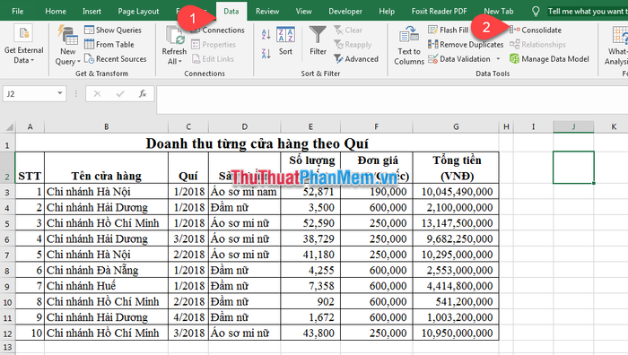Sort Z to A descending

(x=266, y=53)
